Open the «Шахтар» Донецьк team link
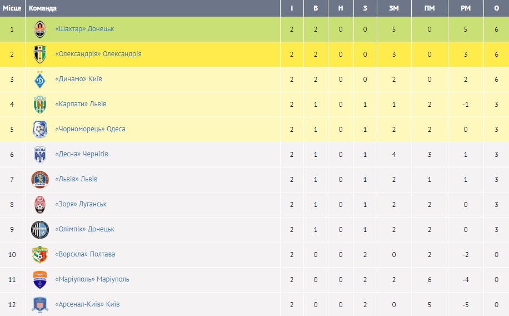 pos(84,29)
